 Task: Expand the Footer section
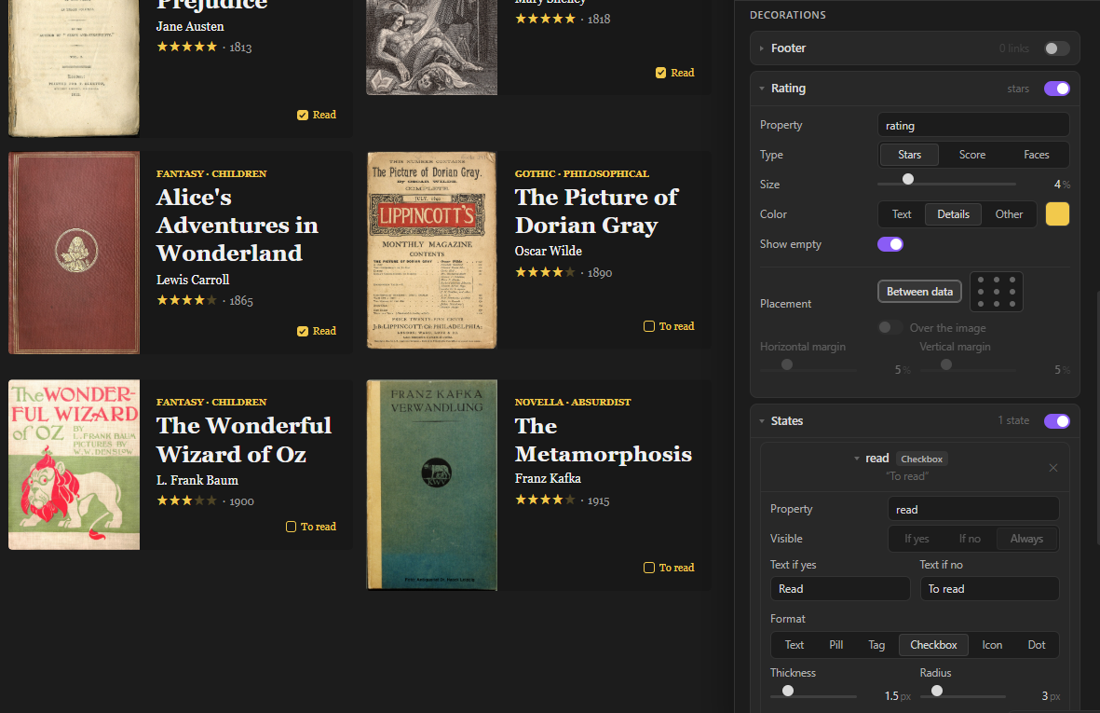click(762, 48)
